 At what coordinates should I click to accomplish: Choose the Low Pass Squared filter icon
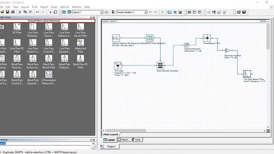[65, 42]
